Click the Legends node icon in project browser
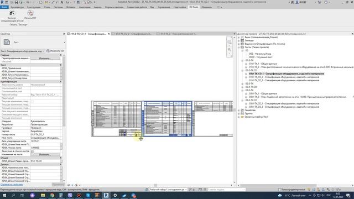 (x=242, y=40)
